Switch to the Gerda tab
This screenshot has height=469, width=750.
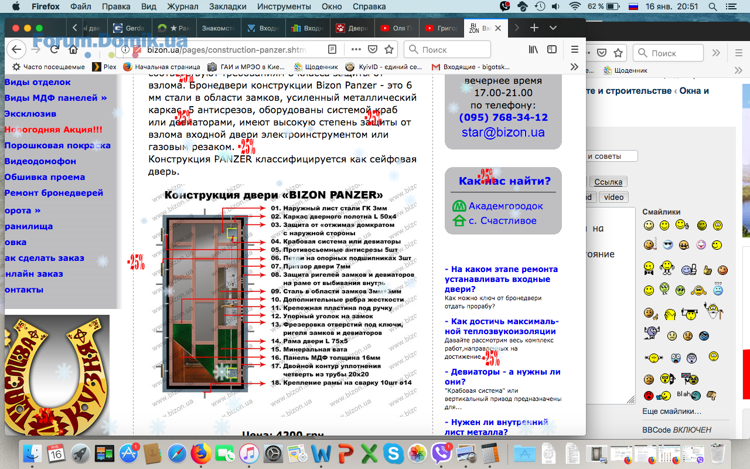[x=129, y=28]
